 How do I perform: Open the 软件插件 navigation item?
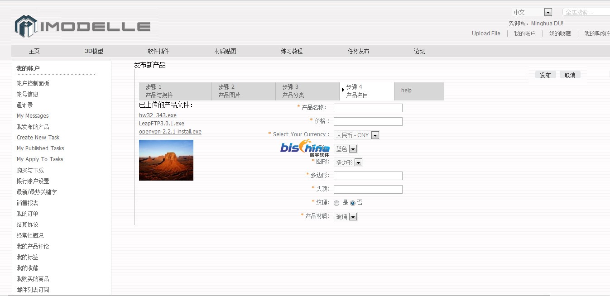[x=159, y=51]
